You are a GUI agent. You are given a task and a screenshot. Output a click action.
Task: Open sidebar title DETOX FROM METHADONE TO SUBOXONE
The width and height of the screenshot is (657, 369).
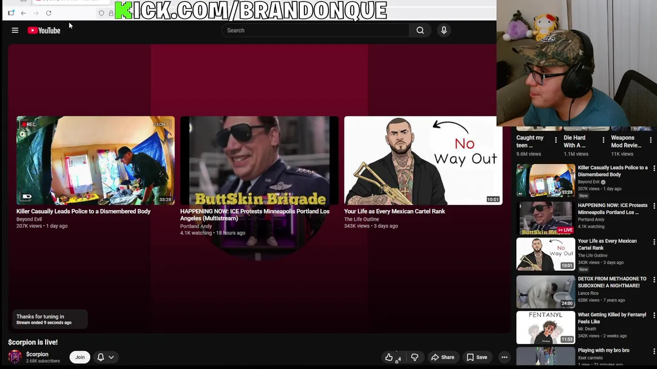tap(612, 282)
